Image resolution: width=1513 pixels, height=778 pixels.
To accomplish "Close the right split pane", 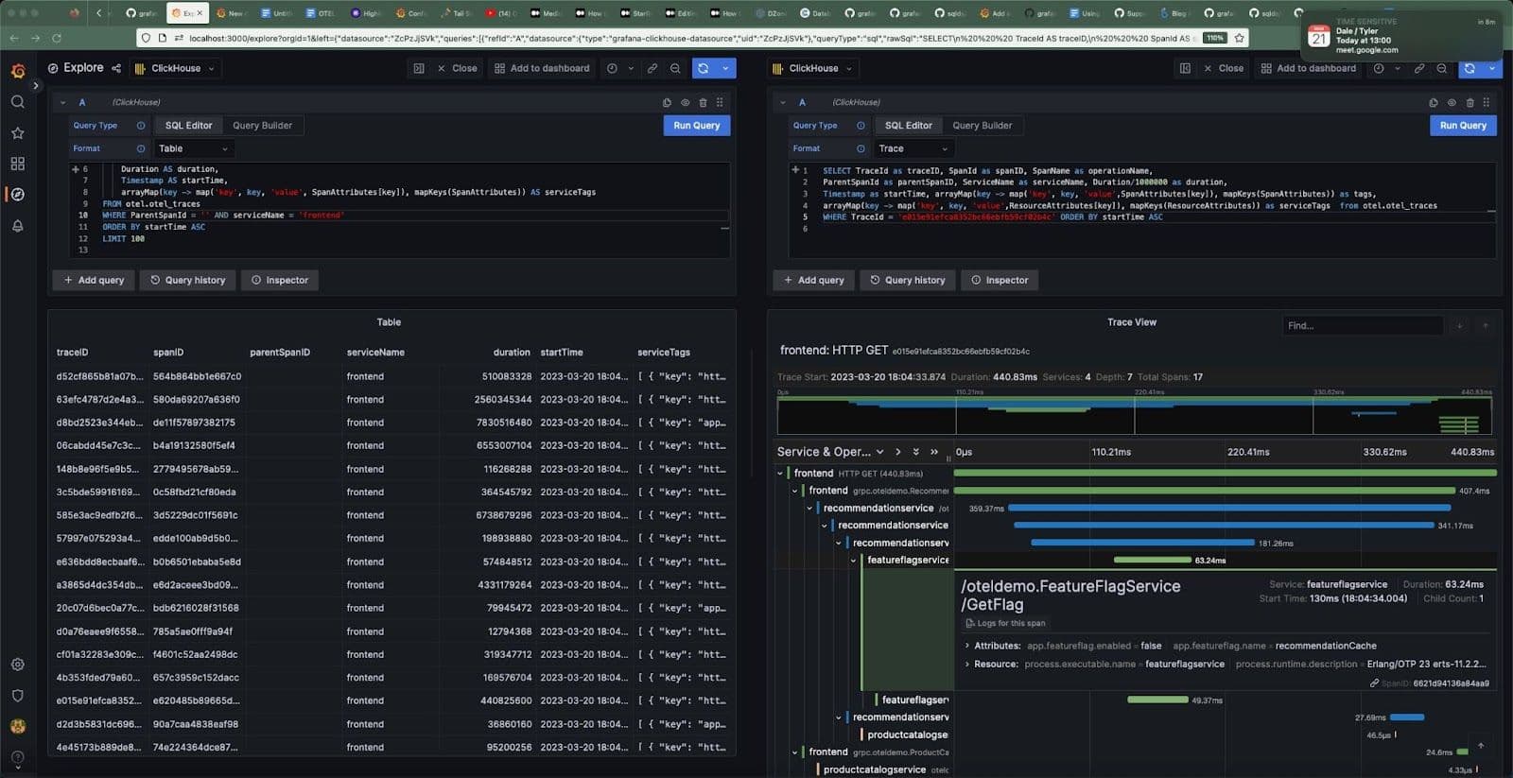I will pos(1224,68).
